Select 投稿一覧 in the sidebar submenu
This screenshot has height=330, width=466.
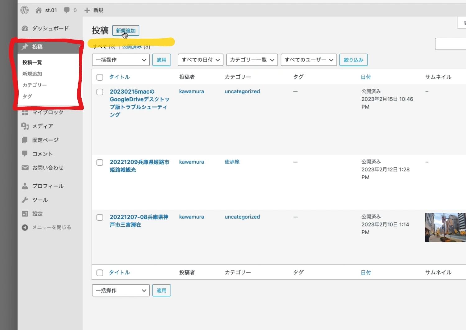tap(32, 63)
